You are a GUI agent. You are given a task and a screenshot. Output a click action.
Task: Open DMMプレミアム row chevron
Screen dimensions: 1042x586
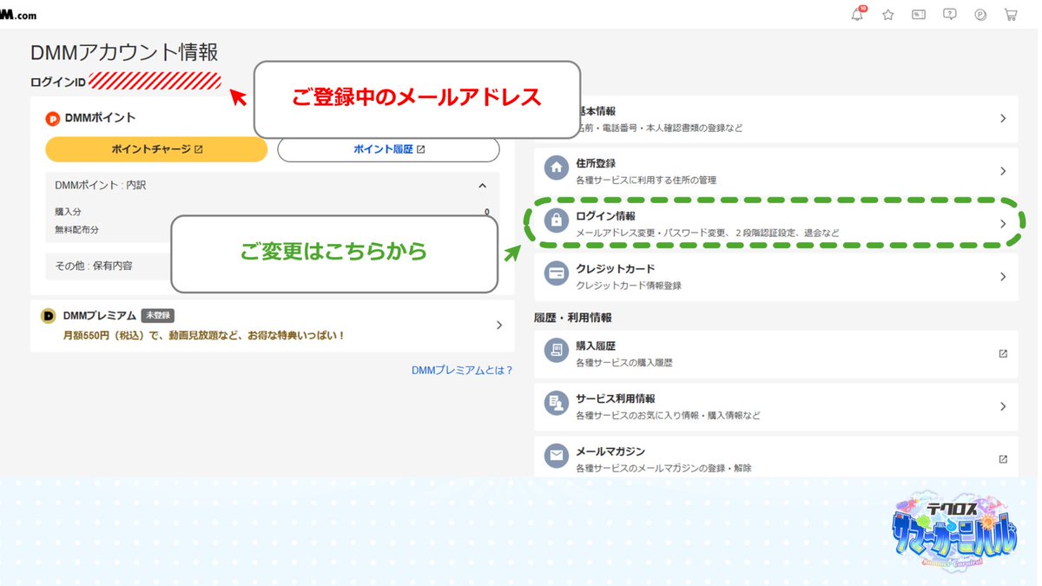coord(499,326)
